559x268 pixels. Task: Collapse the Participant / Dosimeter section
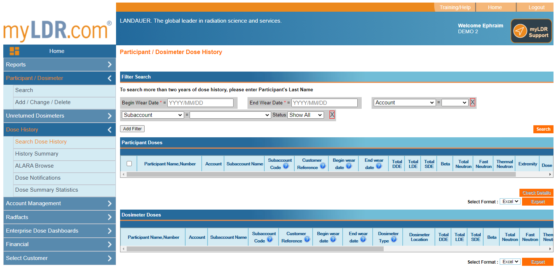click(109, 78)
